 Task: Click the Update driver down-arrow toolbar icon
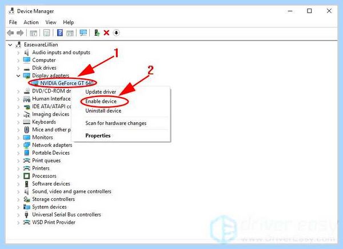[117, 33]
